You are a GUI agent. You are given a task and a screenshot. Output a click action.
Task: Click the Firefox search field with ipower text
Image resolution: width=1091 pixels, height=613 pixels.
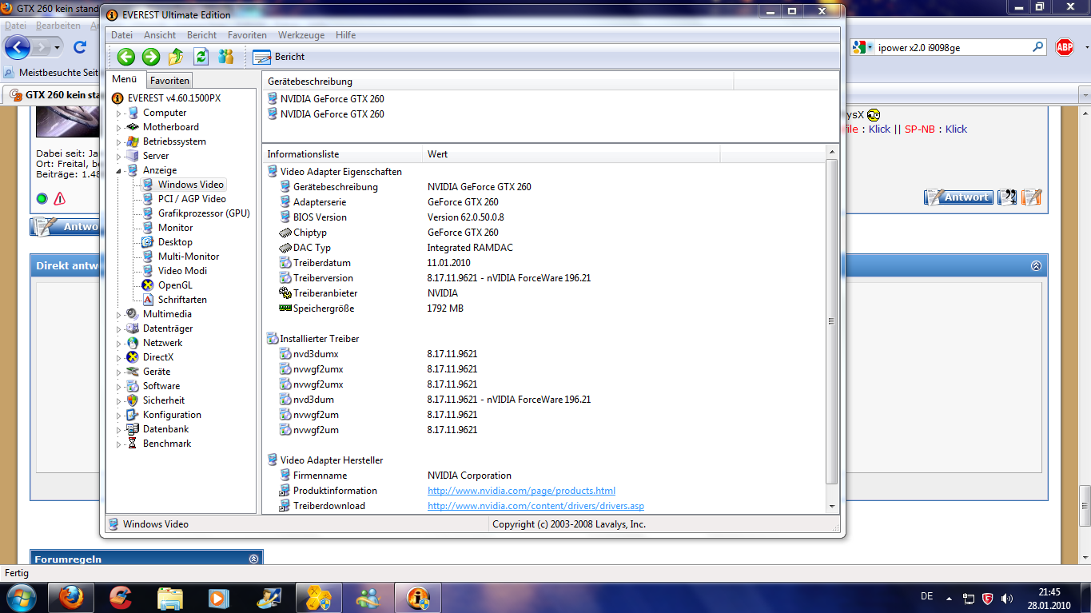pos(950,47)
